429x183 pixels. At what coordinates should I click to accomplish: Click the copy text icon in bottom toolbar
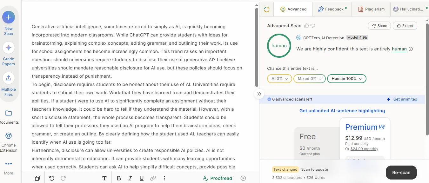pos(37,178)
